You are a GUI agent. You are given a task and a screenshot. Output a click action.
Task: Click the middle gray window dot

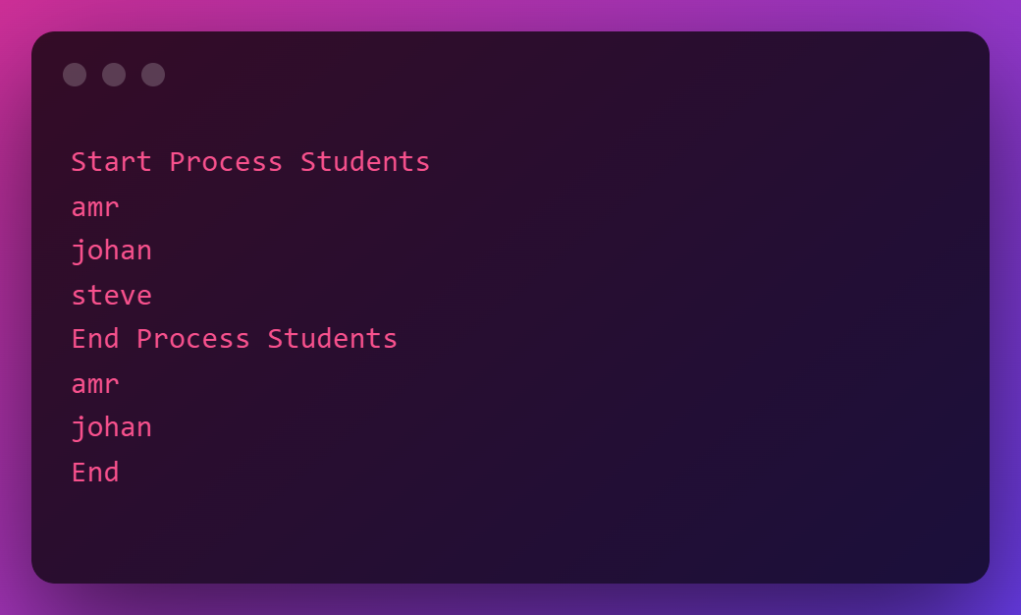pyautogui.click(x=114, y=75)
